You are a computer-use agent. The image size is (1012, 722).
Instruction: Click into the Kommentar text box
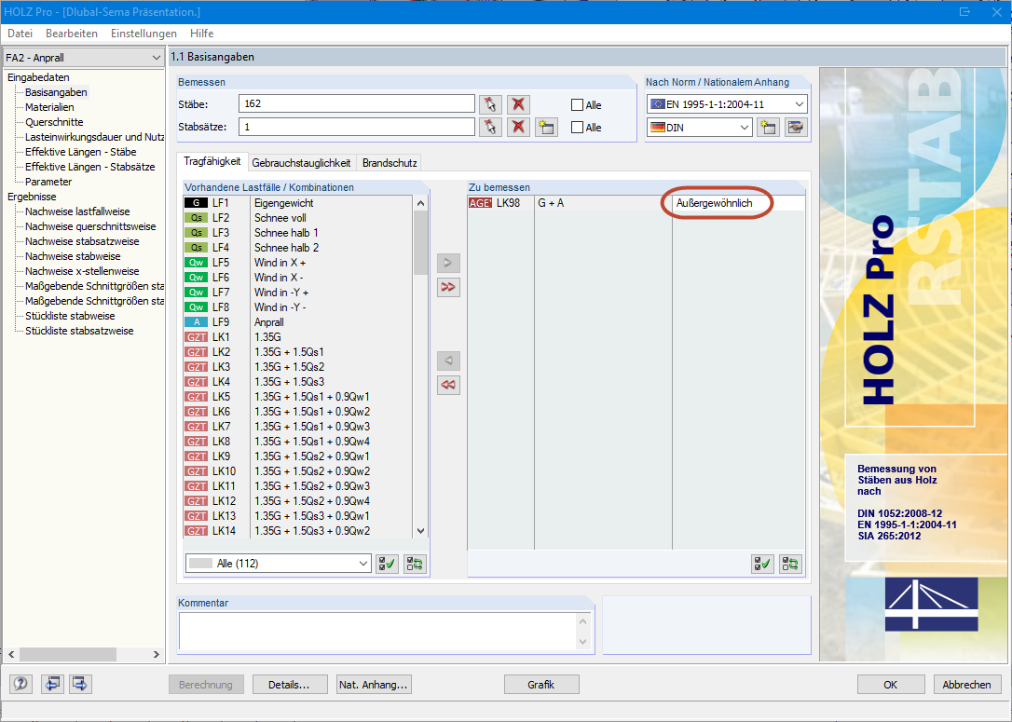377,631
